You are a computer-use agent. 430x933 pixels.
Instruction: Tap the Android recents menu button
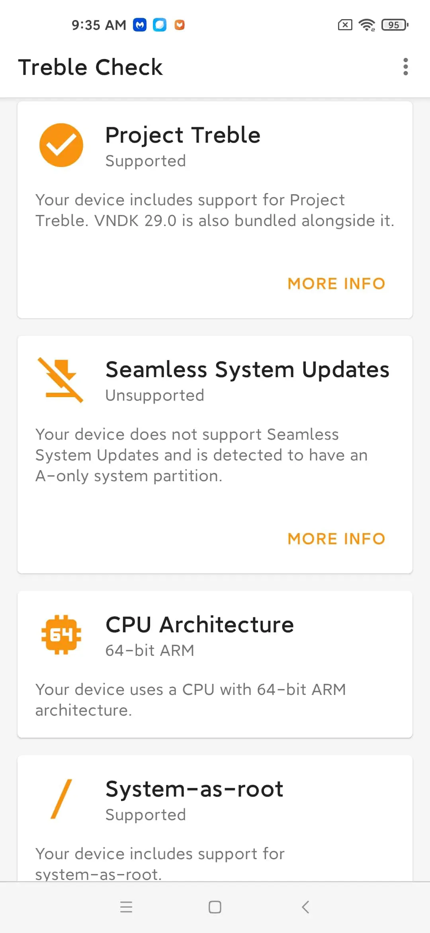pos(126,907)
